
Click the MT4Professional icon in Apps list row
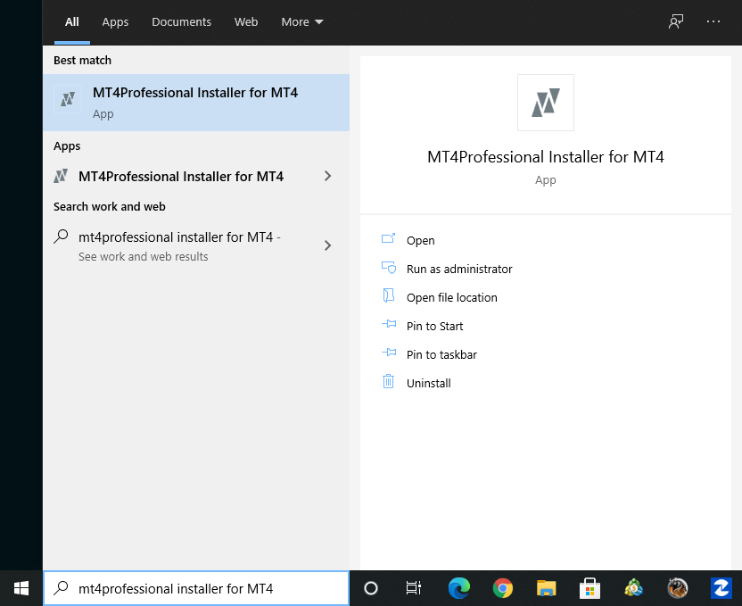click(61, 176)
